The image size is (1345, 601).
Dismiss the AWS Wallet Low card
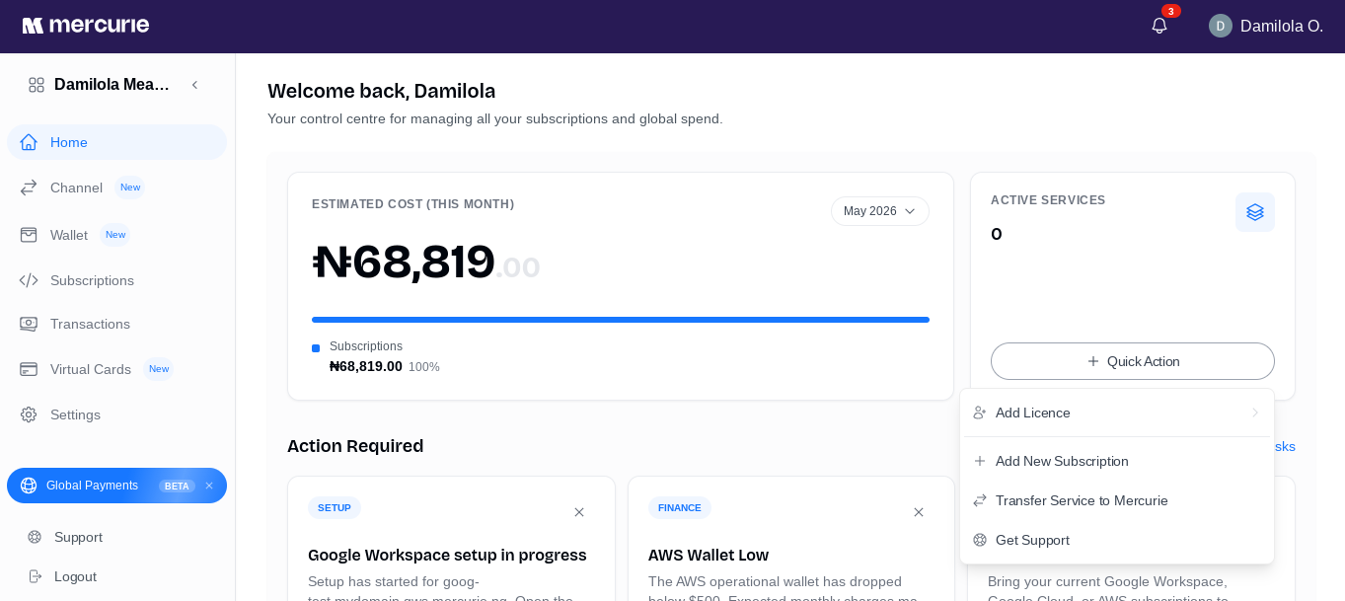pos(919,512)
